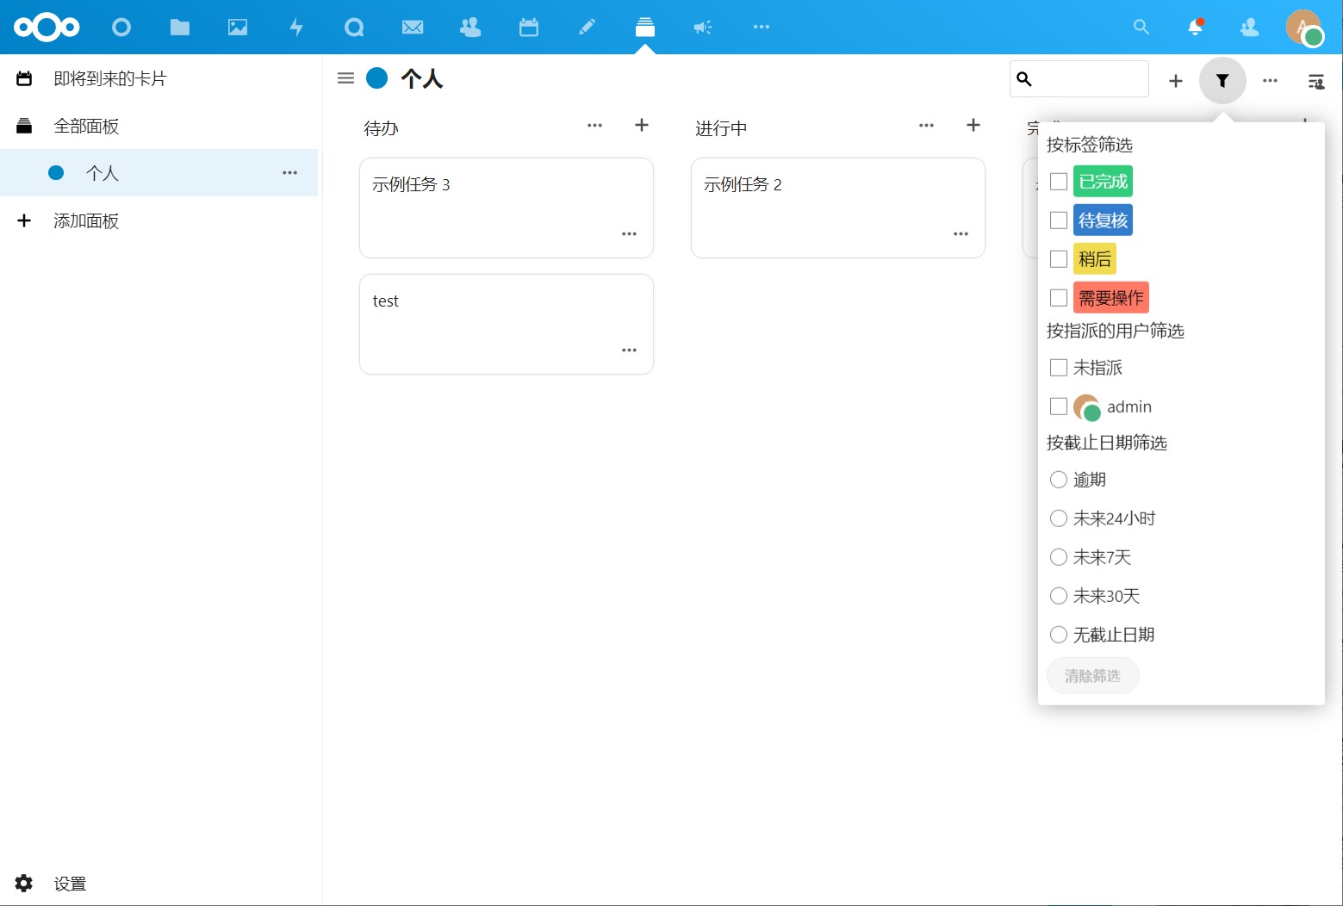The image size is (1343, 906).
Task: Open 个人 board options in sidebar
Action: [289, 173]
